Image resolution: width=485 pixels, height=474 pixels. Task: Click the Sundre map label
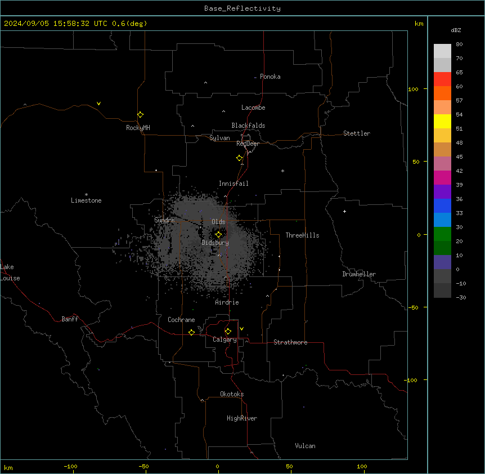pyautogui.click(x=164, y=220)
